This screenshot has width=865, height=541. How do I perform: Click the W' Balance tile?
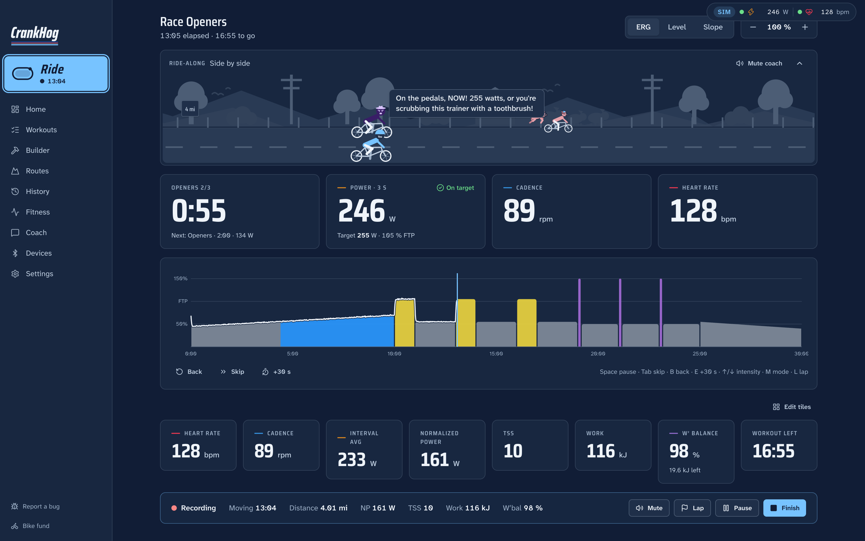(696, 451)
